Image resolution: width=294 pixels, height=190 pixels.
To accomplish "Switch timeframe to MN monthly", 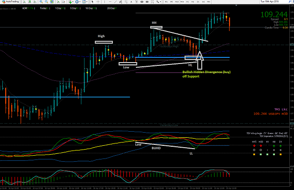I will click(x=208, y=2).
